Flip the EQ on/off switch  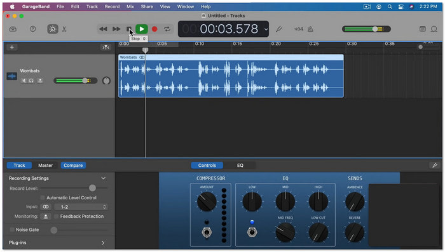point(252,232)
